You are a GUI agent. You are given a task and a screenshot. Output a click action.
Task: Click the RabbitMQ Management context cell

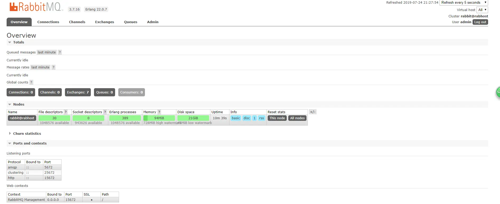(x=26, y=200)
